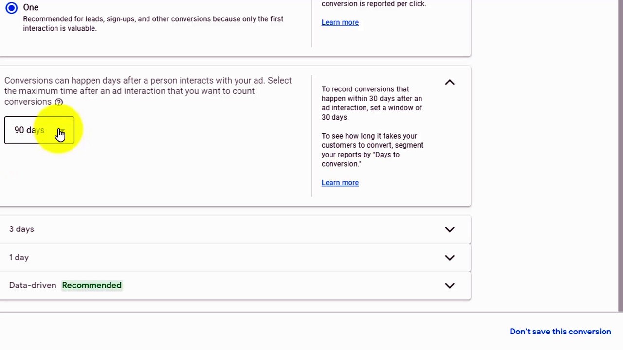Collapse the conversion window section with the up chevron

[x=450, y=82]
